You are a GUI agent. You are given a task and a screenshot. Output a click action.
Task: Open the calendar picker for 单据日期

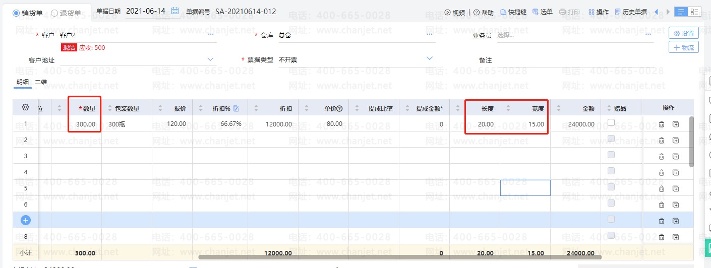(x=175, y=11)
